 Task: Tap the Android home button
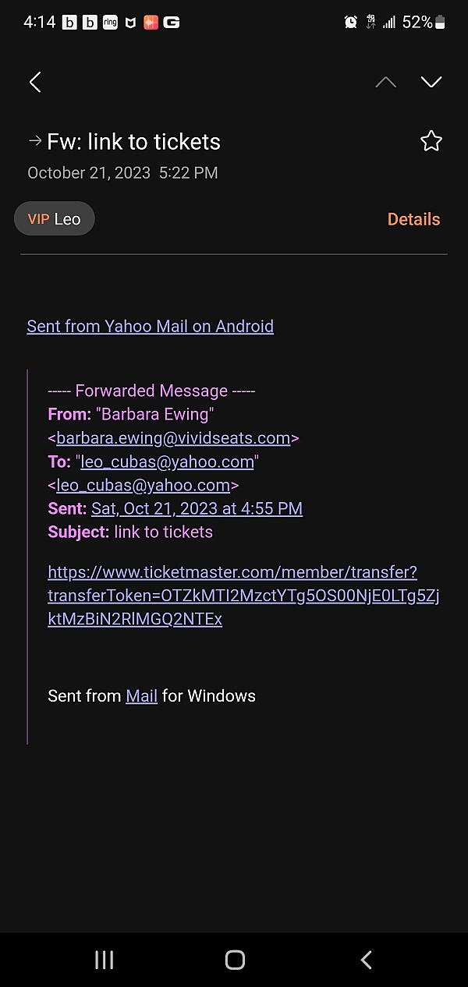235,960
